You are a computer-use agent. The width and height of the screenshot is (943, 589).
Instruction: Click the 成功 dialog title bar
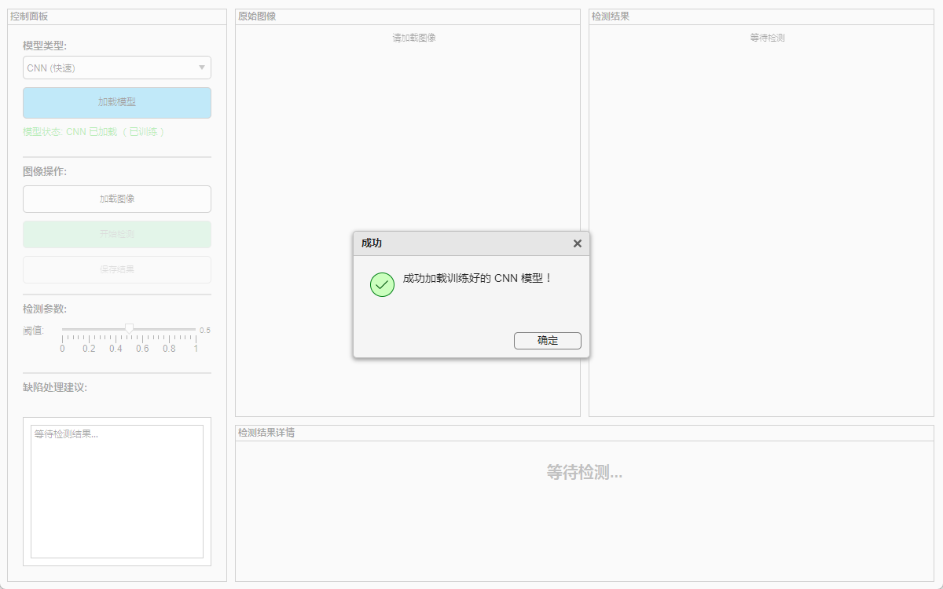point(464,243)
